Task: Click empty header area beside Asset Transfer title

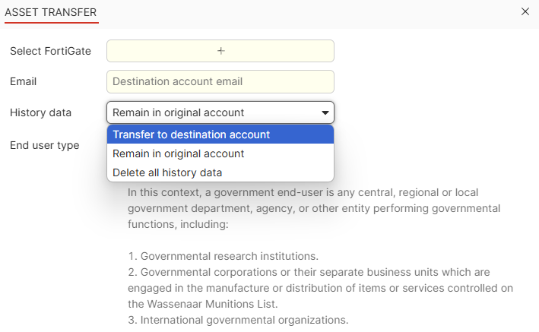Action: 304,12
